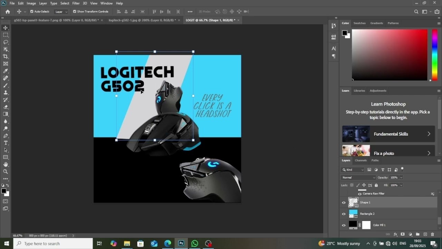
Task: Open the Fill slider dropdown arrow
Action: (401, 185)
